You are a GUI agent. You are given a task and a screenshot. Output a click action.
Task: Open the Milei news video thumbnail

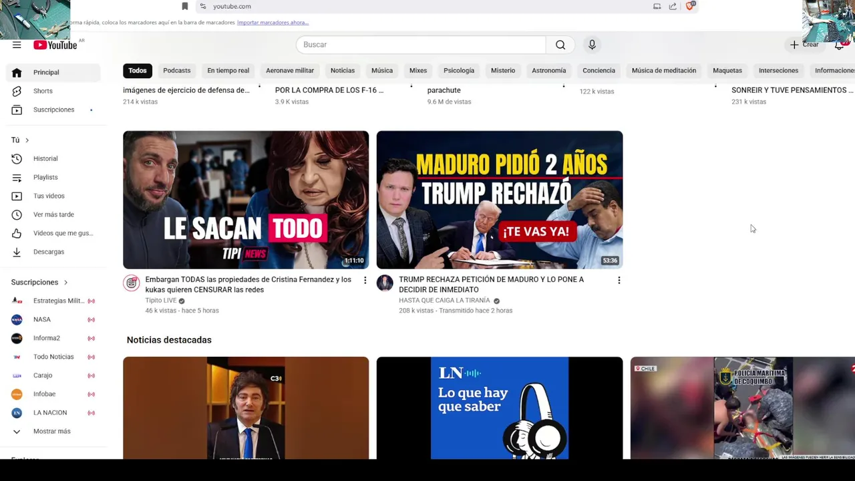click(246, 408)
